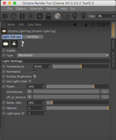Open the Gui menu
Image resolution: width=116 pixels, height=140 pixels.
click(x=73, y=8)
